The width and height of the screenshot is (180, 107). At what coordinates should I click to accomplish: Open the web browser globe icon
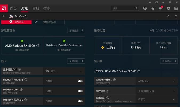point(145,8)
